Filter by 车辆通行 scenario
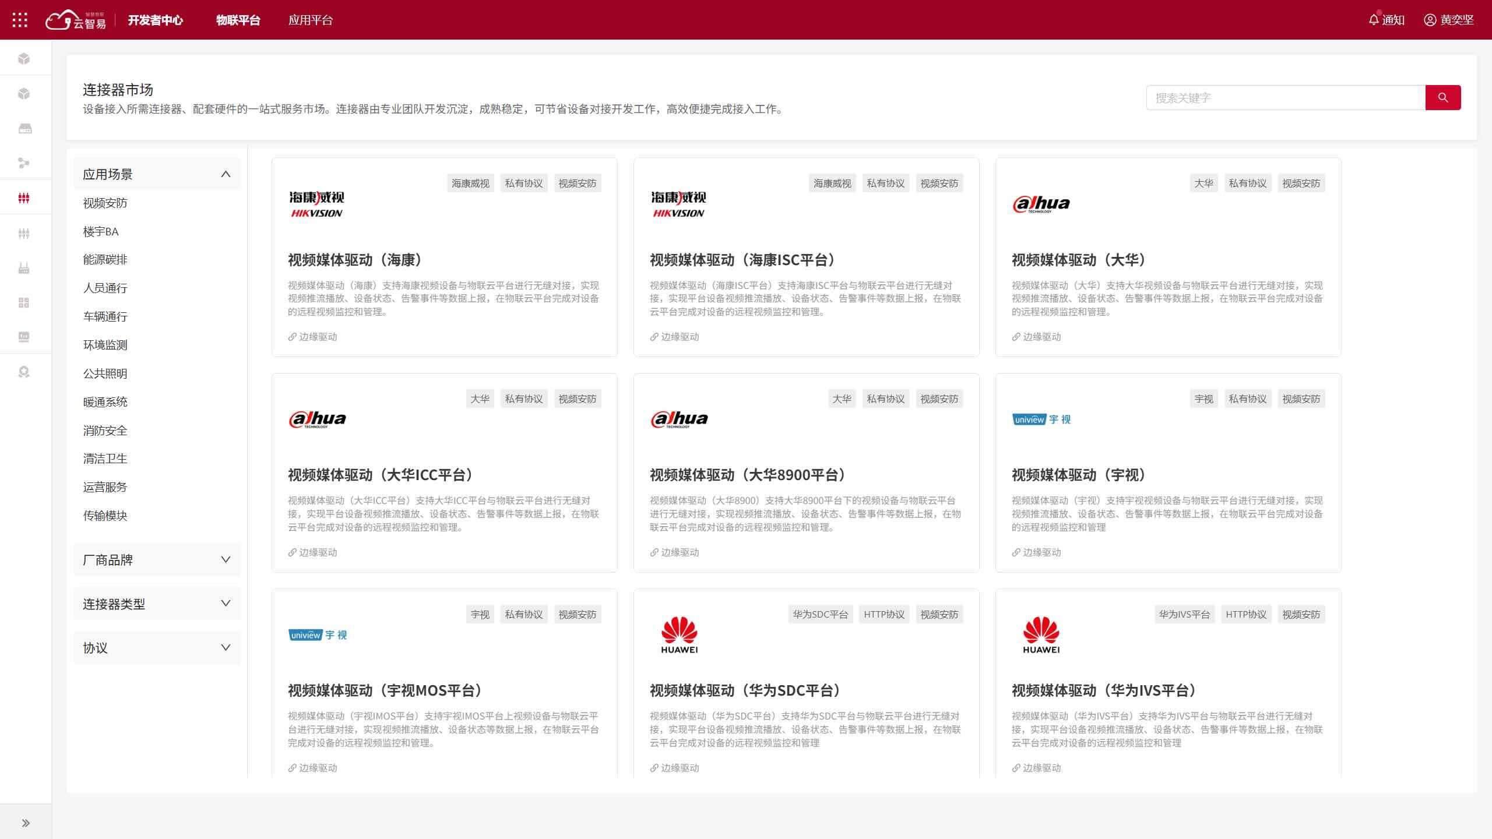1492x839 pixels. pos(105,316)
